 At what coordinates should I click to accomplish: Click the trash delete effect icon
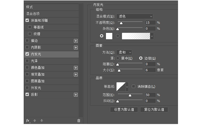point(79,121)
